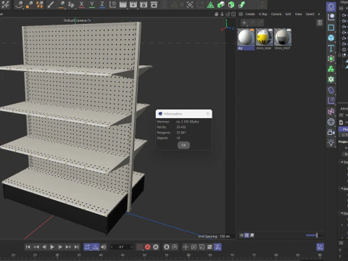Toggle the X axis lock

[81, 4]
